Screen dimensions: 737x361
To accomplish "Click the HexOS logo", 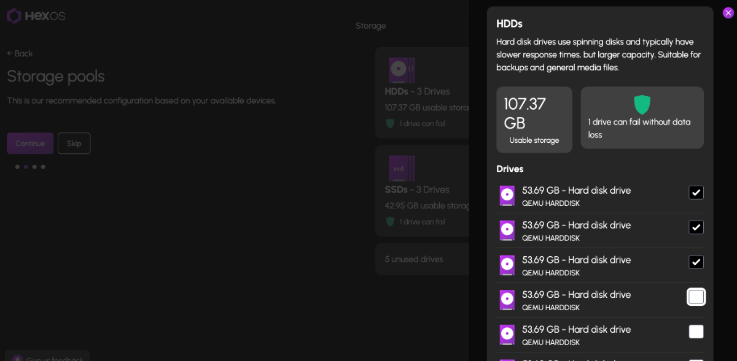I will pyautogui.click(x=36, y=16).
